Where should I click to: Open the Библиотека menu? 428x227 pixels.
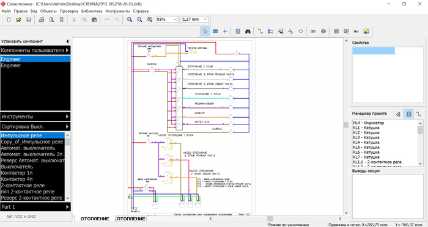(92, 11)
